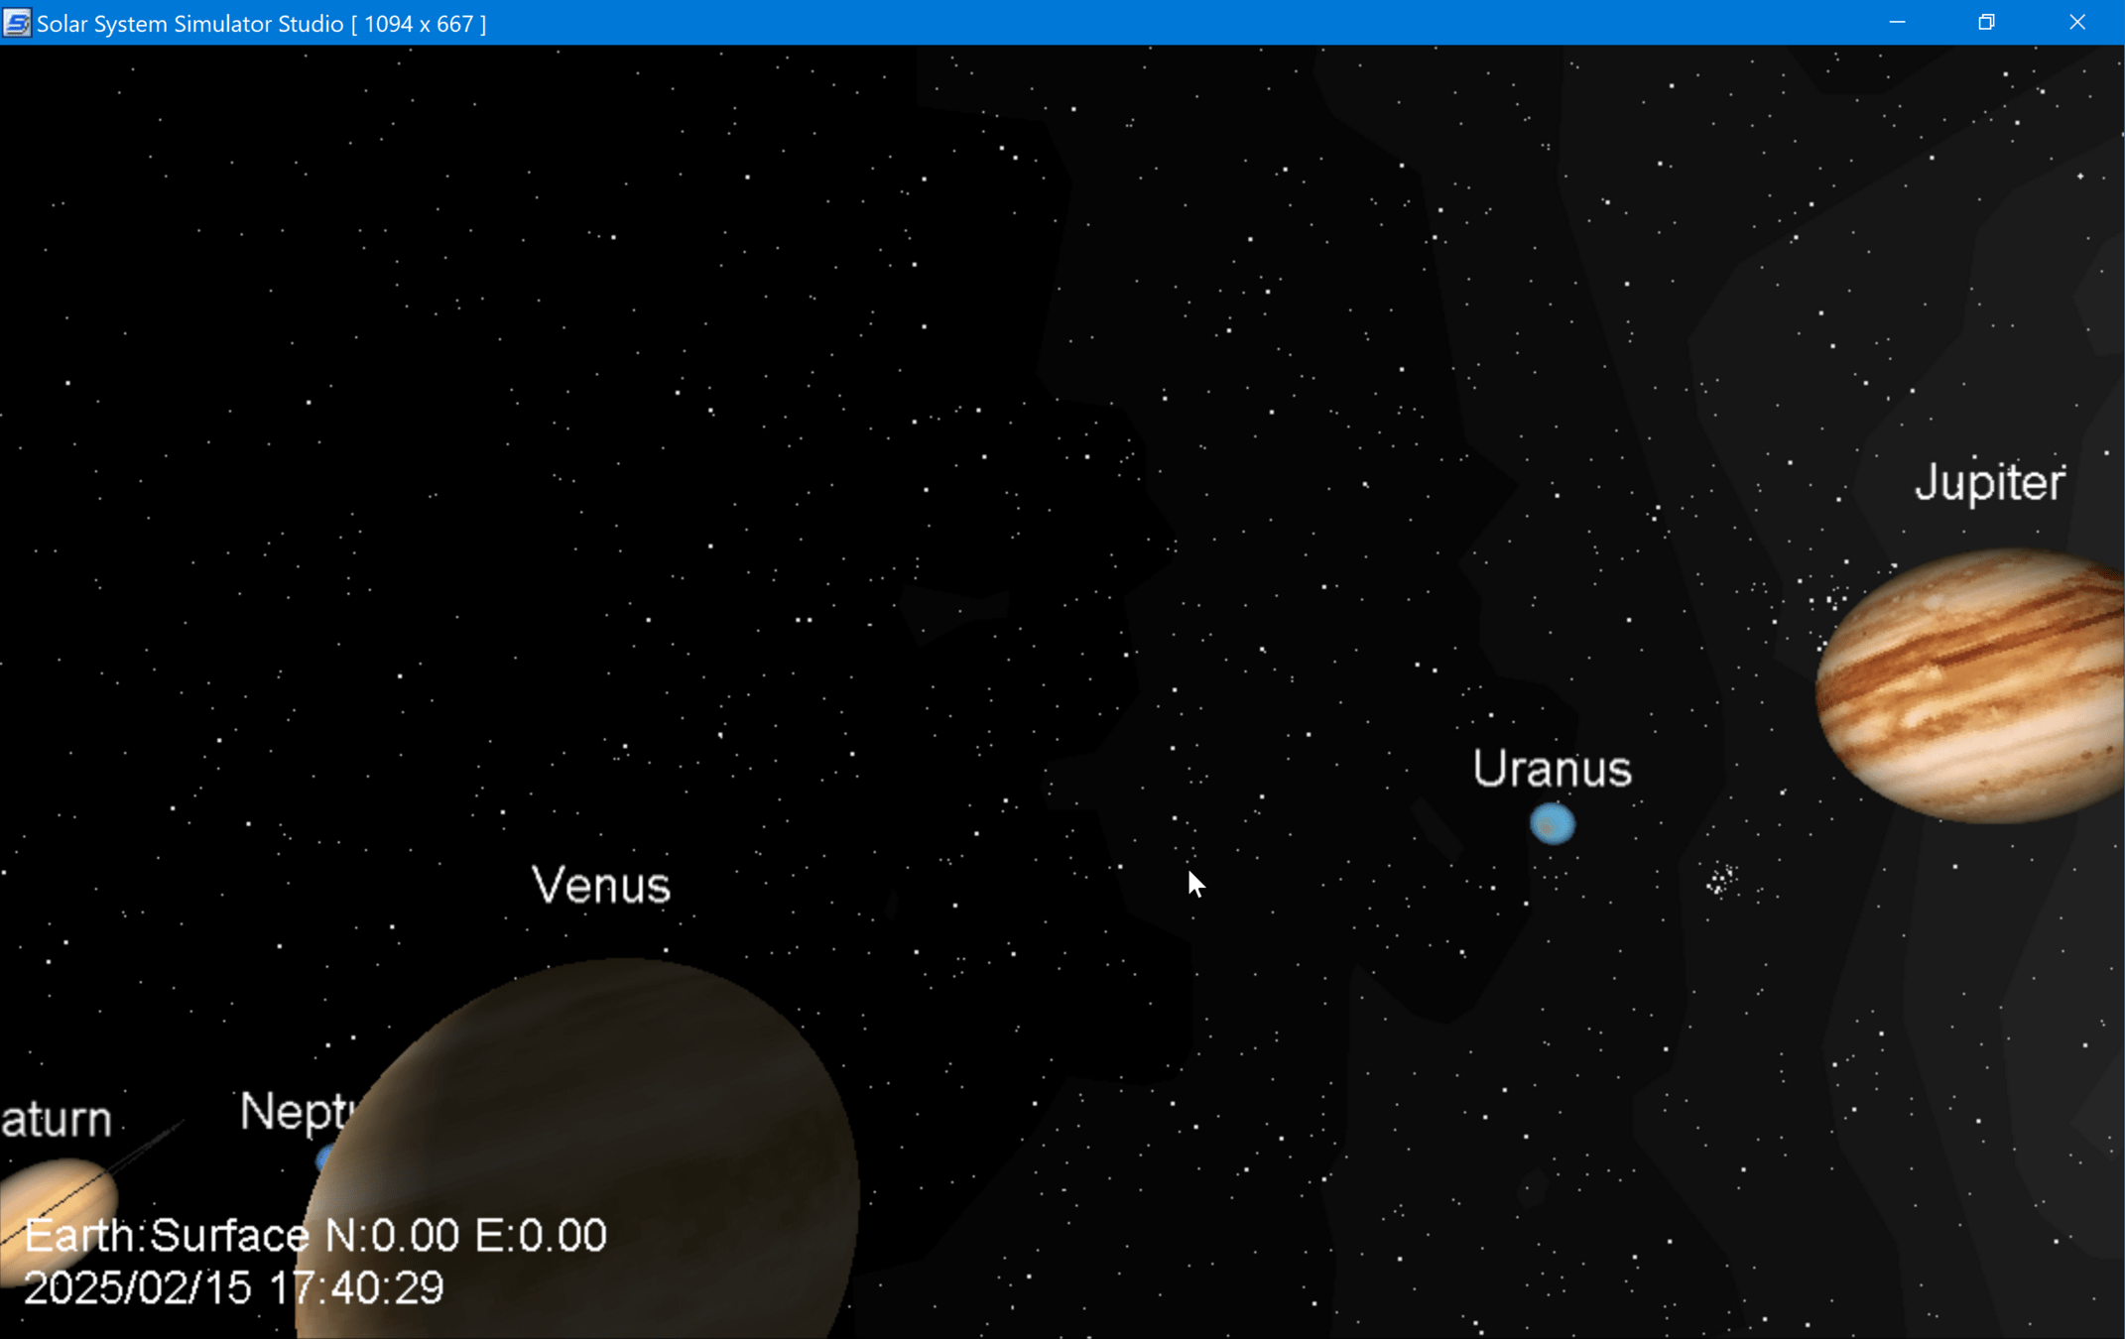Click the Jupiter planet
This screenshot has height=1339, width=2125.
1974,684
